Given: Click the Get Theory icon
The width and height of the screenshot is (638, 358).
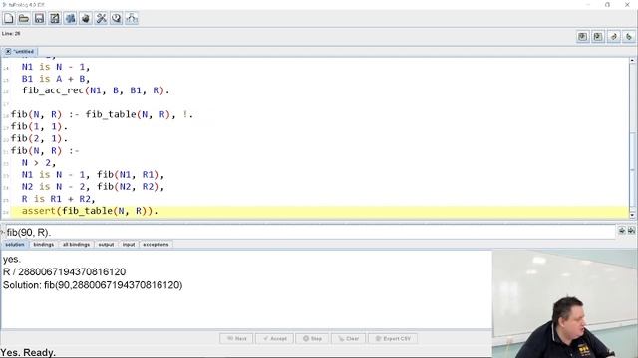Looking at the screenshot, I should click(598, 37).
